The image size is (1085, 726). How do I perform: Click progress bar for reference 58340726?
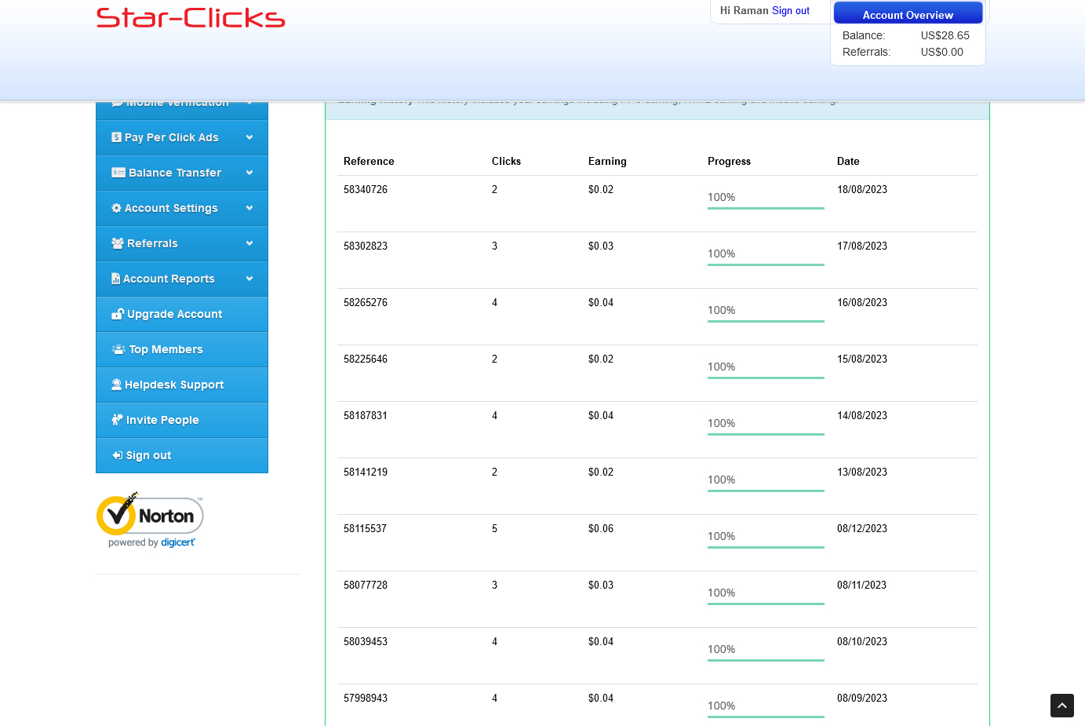point(766,208)
